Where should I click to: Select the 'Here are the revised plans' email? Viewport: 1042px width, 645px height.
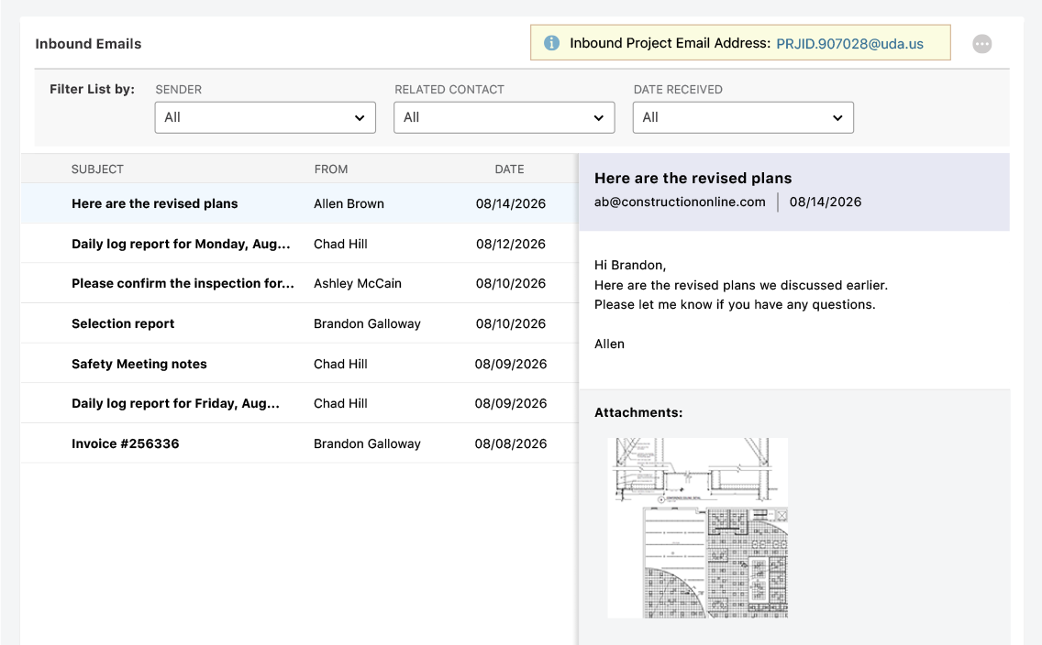coord(300,203)
